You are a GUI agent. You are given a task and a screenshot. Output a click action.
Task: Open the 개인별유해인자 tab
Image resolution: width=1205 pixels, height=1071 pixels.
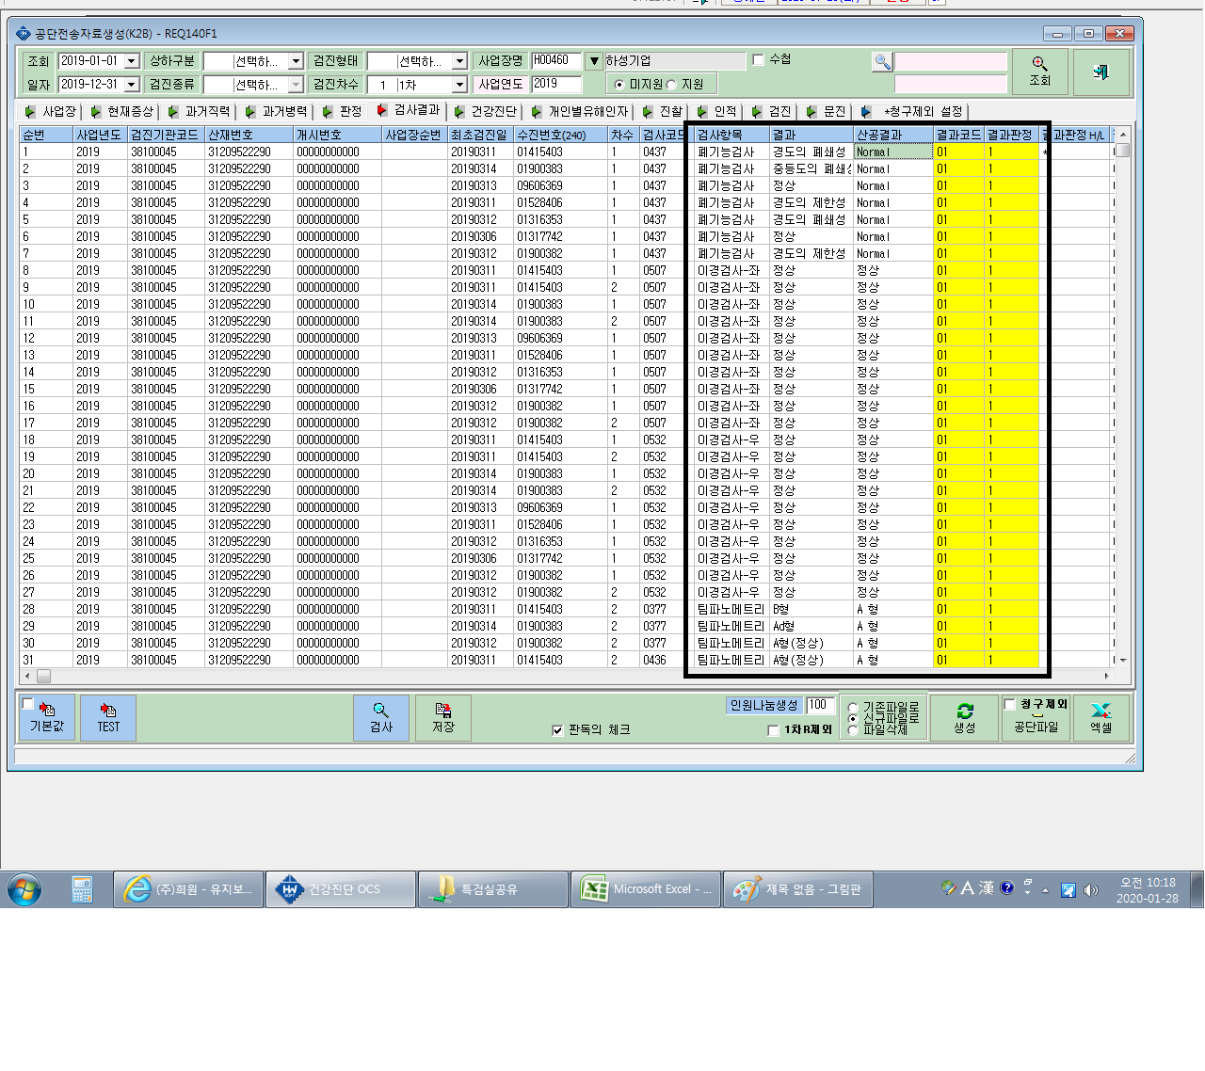point(580,111)
